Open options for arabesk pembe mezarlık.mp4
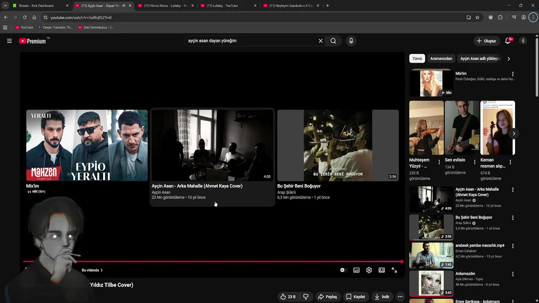This screenshot has height=303, width=539. pos(512,246)
